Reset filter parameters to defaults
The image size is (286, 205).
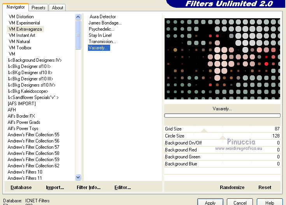[265, 188]
